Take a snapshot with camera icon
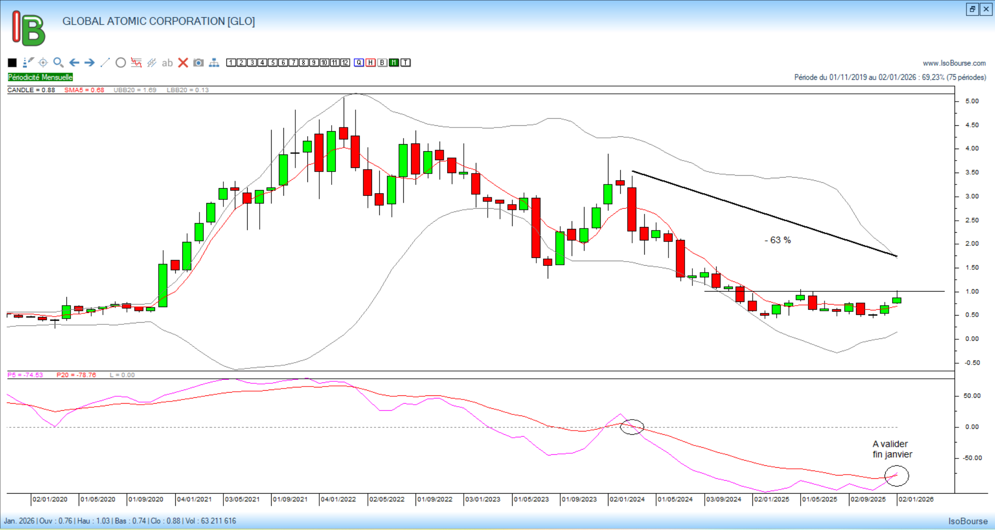Viewport: 995px width, 530px height. click(x=198, y=63)
